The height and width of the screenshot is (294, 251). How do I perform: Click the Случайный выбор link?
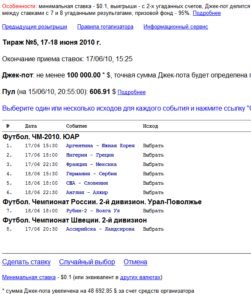pos(87,262)
